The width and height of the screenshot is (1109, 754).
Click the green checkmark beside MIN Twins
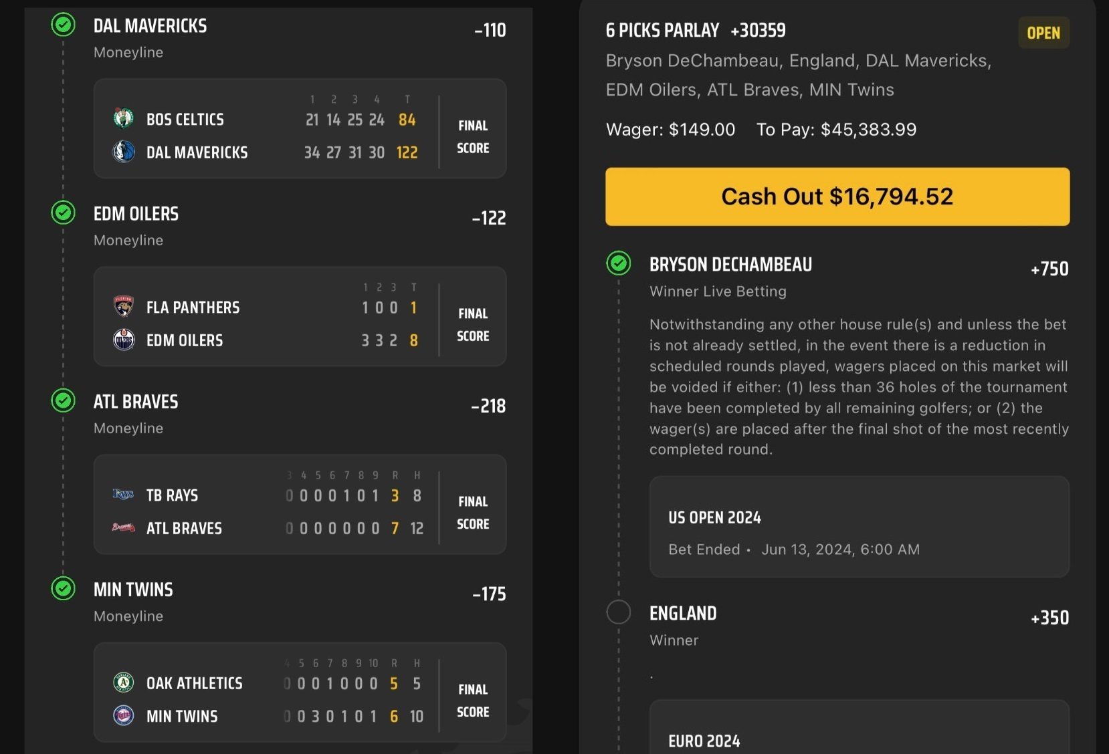click(64, 589)
